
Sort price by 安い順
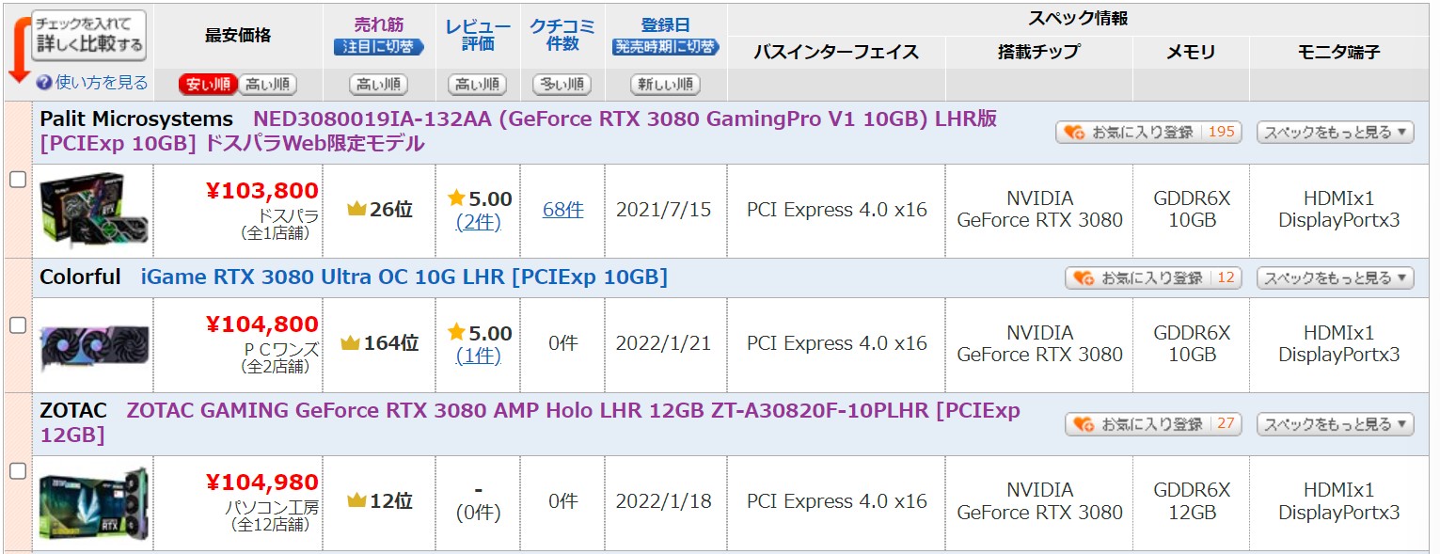point(208,85)
